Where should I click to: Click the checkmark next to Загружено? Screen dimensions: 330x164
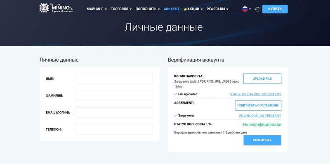(x=176, y=115)
